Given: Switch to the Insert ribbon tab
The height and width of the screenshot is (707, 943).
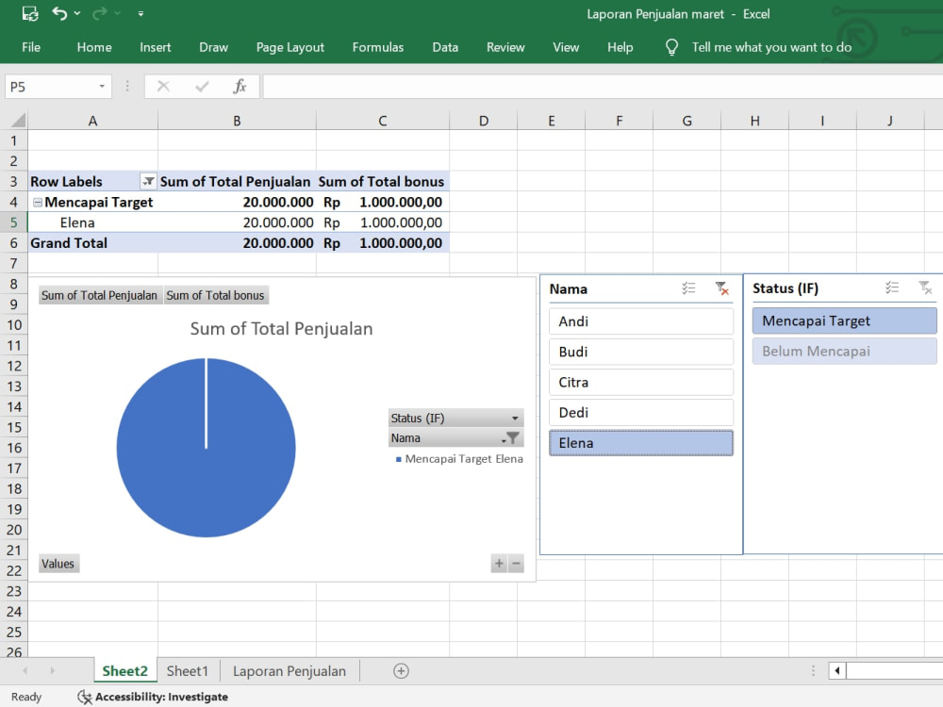Looking at the screenshot, I should tap(156, 47).
